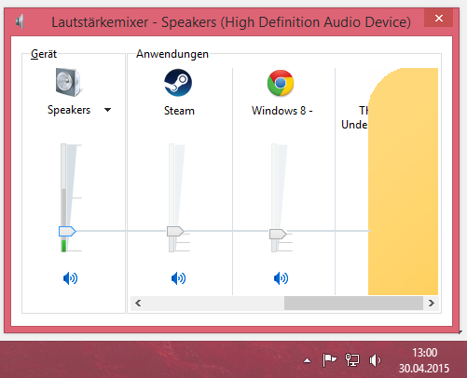Click the taskbar clock 13:00
The height and width of the screenshot is (378, 467).
424,353
